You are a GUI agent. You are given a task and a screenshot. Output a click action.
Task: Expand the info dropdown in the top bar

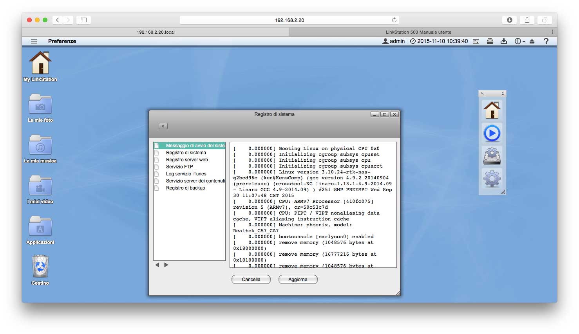pos(520,41)
